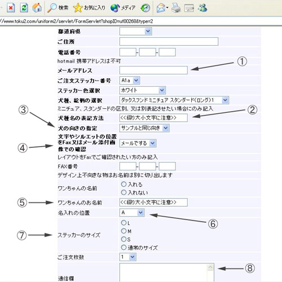Click last 電話番号 phone field

168,52
